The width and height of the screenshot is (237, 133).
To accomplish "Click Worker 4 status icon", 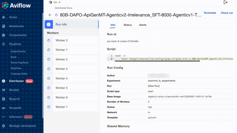I will (49, 78).
